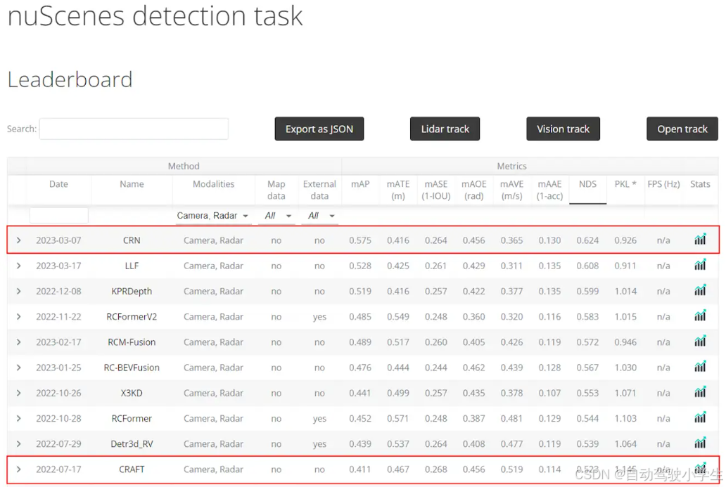The height and width of the screenshot is (487, 726).
Task: Click the RCFormerV2 method name
Action: pyautogui.click(x=132, y=316)
